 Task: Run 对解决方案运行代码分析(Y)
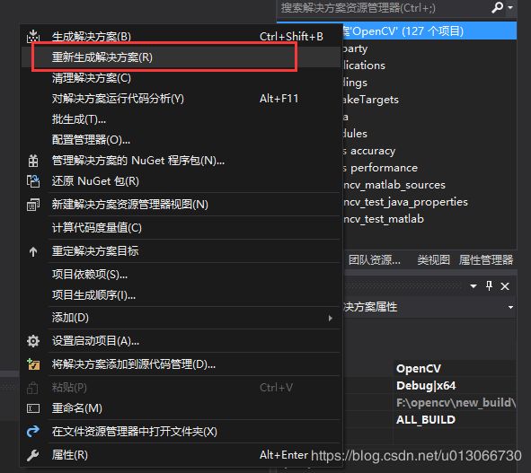tap(181, 99)
